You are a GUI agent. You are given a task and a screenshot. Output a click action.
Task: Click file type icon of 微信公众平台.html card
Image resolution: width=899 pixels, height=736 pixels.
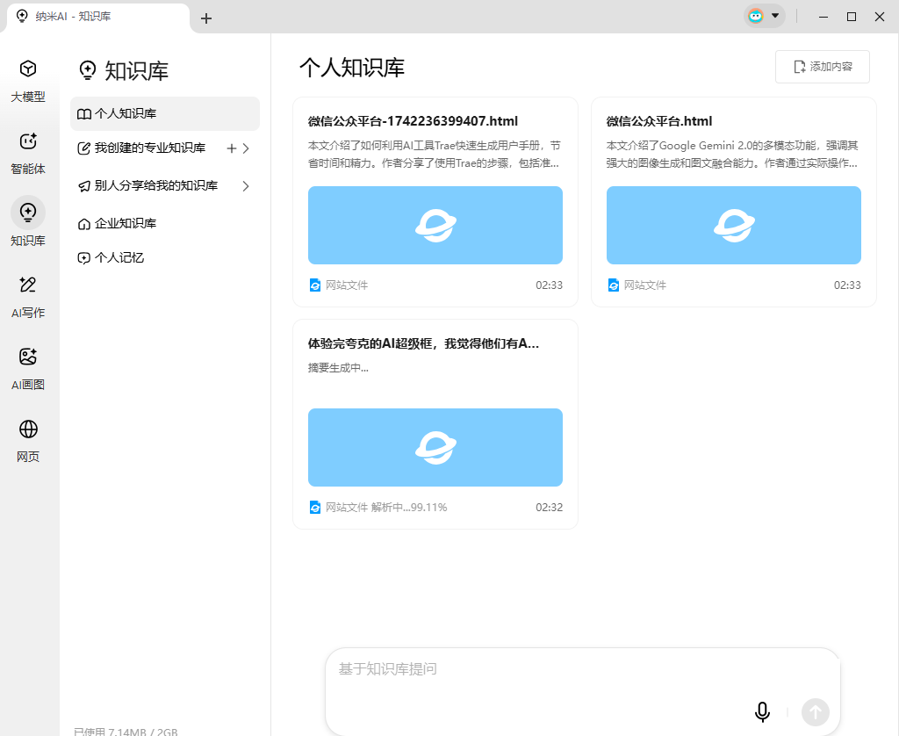(x=613, y=285)
